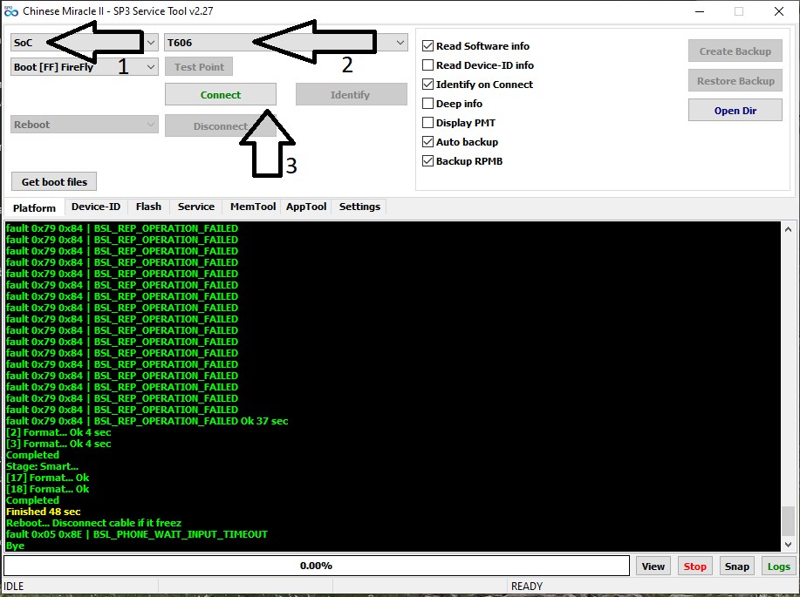
Task: Click the green Logs button
Action: point(778,566)
